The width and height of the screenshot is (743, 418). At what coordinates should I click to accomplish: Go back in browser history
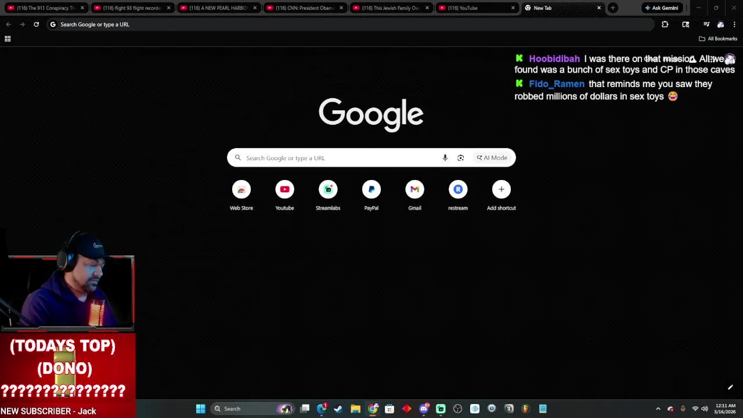click(8, 24)
